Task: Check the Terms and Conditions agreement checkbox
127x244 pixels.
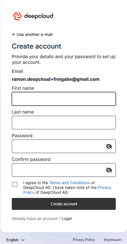Action: coord(15,185)
